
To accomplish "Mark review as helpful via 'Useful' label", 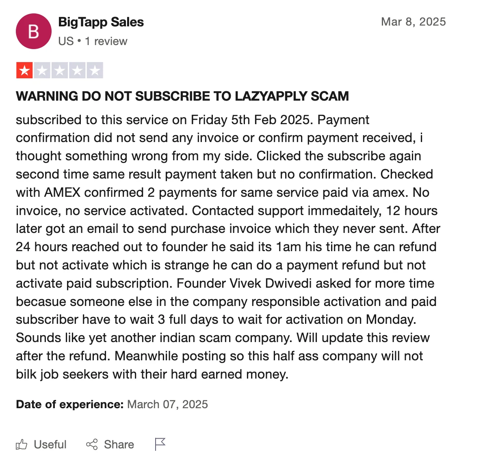I will pyautogui.click(x=50, y=445).
